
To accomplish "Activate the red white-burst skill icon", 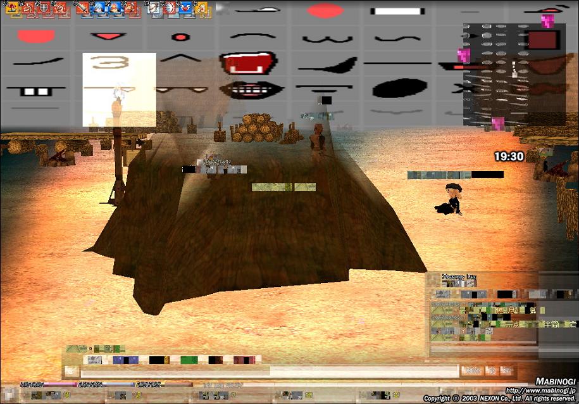I will click(x=170, y=8).
